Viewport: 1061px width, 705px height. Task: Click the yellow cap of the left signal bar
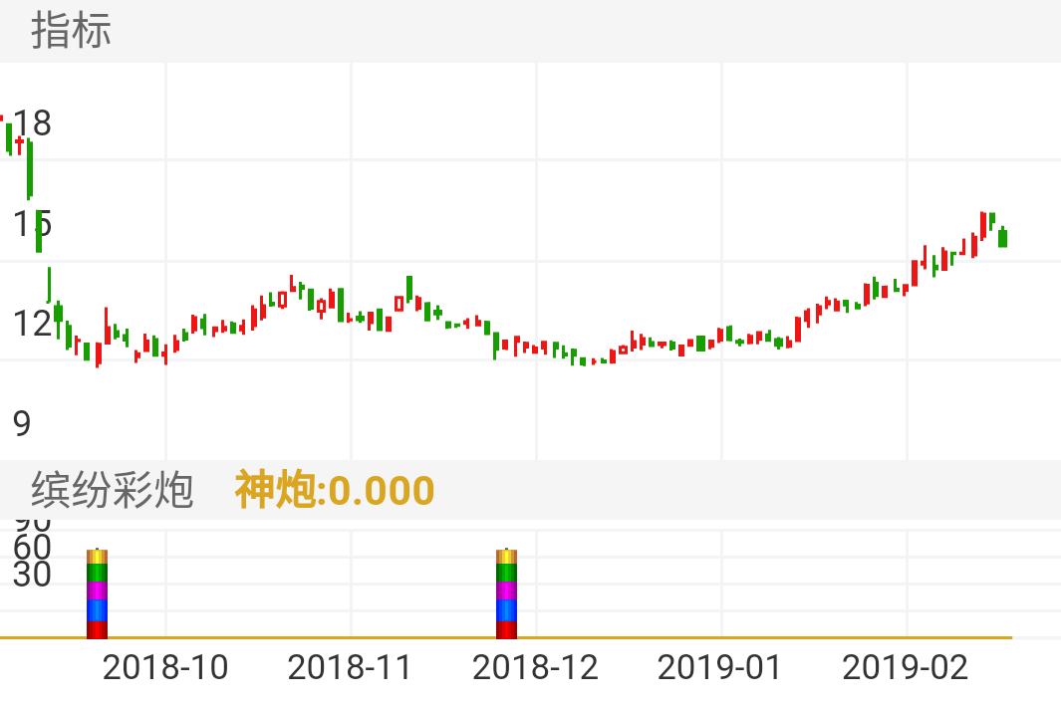click(x=97, y=556)
